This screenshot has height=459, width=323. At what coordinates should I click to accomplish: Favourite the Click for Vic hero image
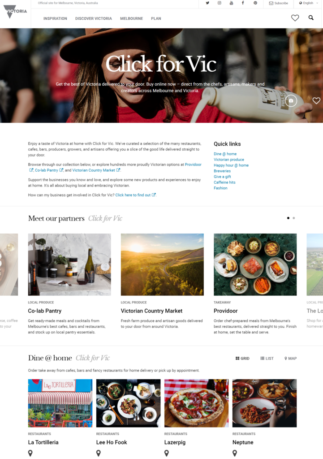click(316, 101)
